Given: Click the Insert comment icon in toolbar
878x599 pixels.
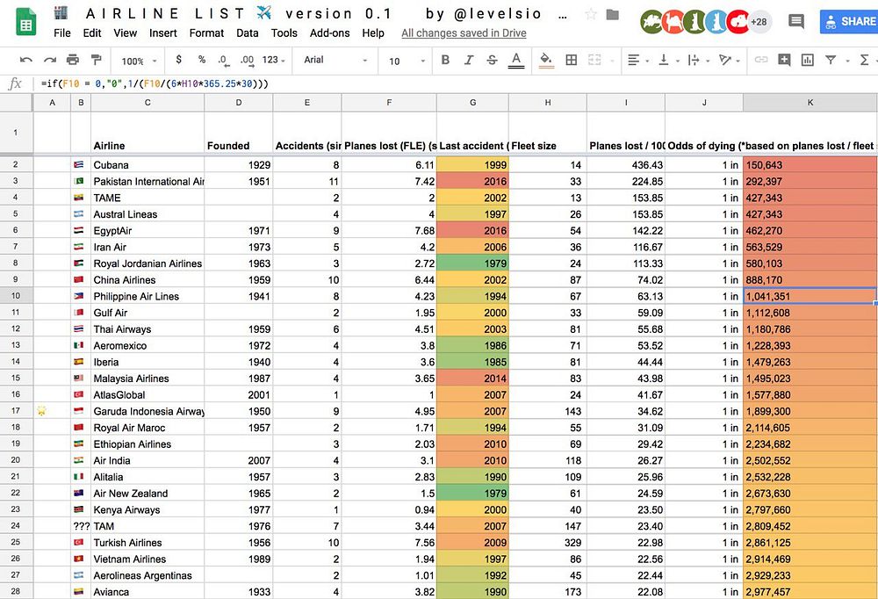Looking at the screenshot, I should point(784,60).
